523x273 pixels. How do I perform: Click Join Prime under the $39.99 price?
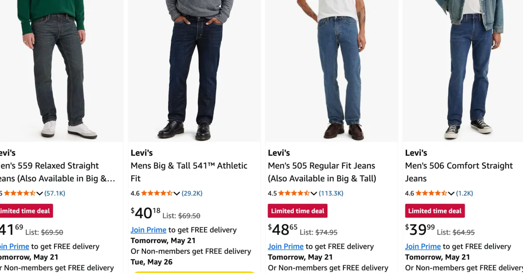tap(423, 246)
